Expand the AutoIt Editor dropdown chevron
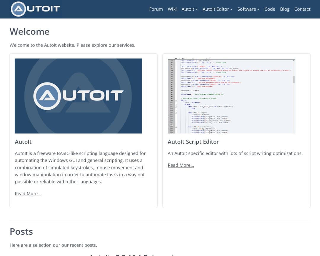The image size is (320, 256). point(231,9)
